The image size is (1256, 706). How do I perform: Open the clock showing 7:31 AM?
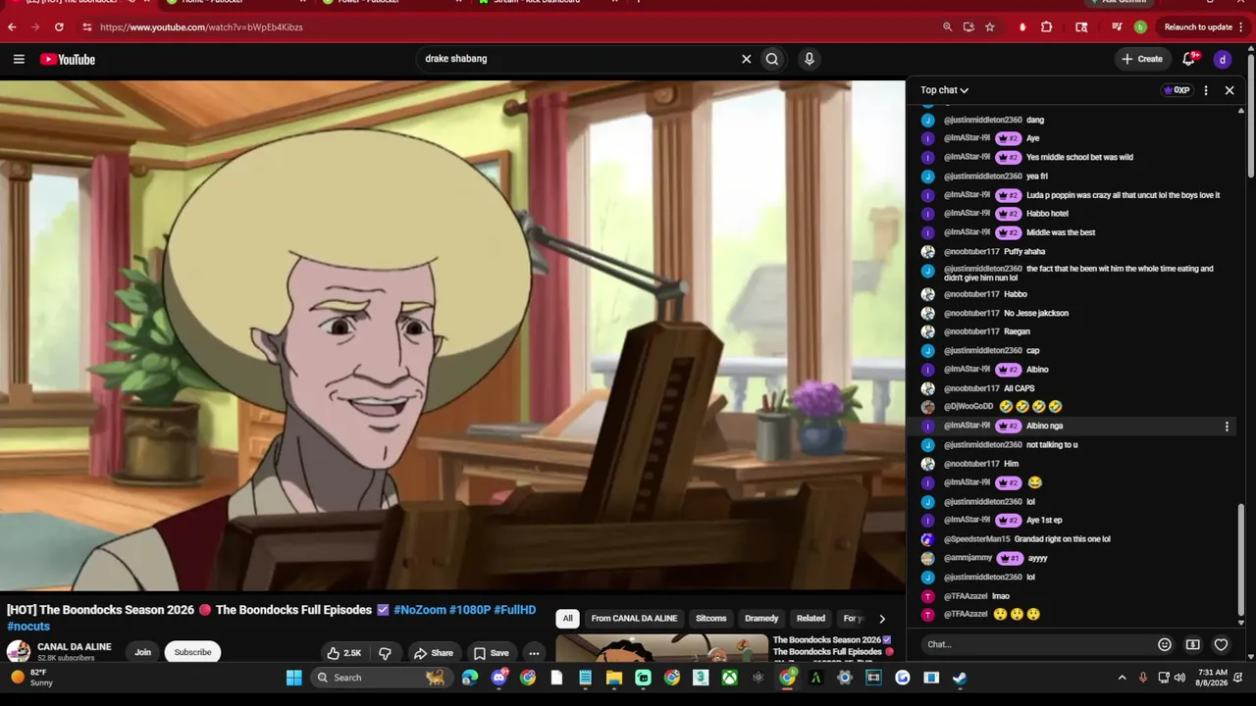point(1214,678)
